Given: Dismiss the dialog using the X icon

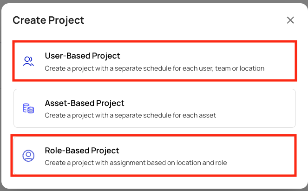Looking at the screenshot, I should point(290,20).
